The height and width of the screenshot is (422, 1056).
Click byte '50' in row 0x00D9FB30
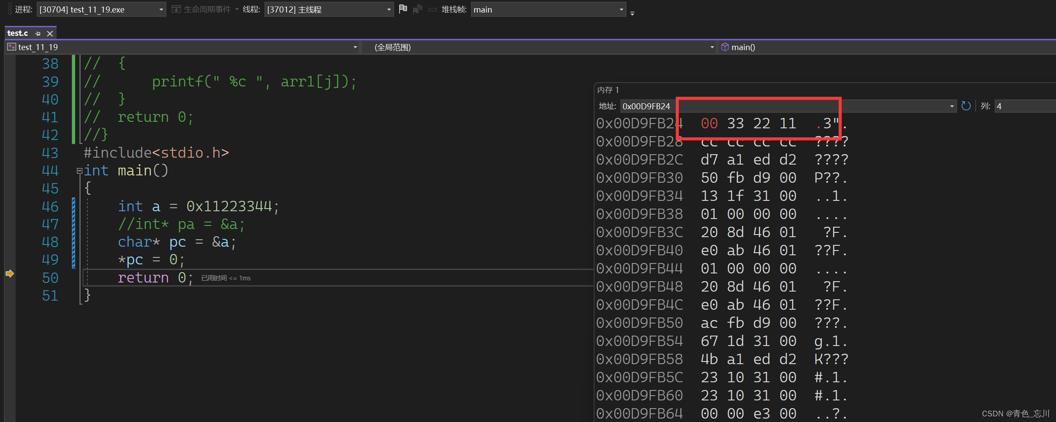(709, 178)
